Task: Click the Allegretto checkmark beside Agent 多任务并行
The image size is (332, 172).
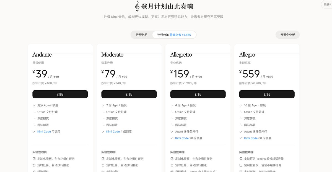Action: [x=172, y=132]
